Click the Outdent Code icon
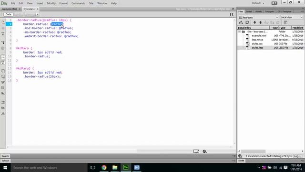This screenshot has height=172, width=305. pos(3,108)
